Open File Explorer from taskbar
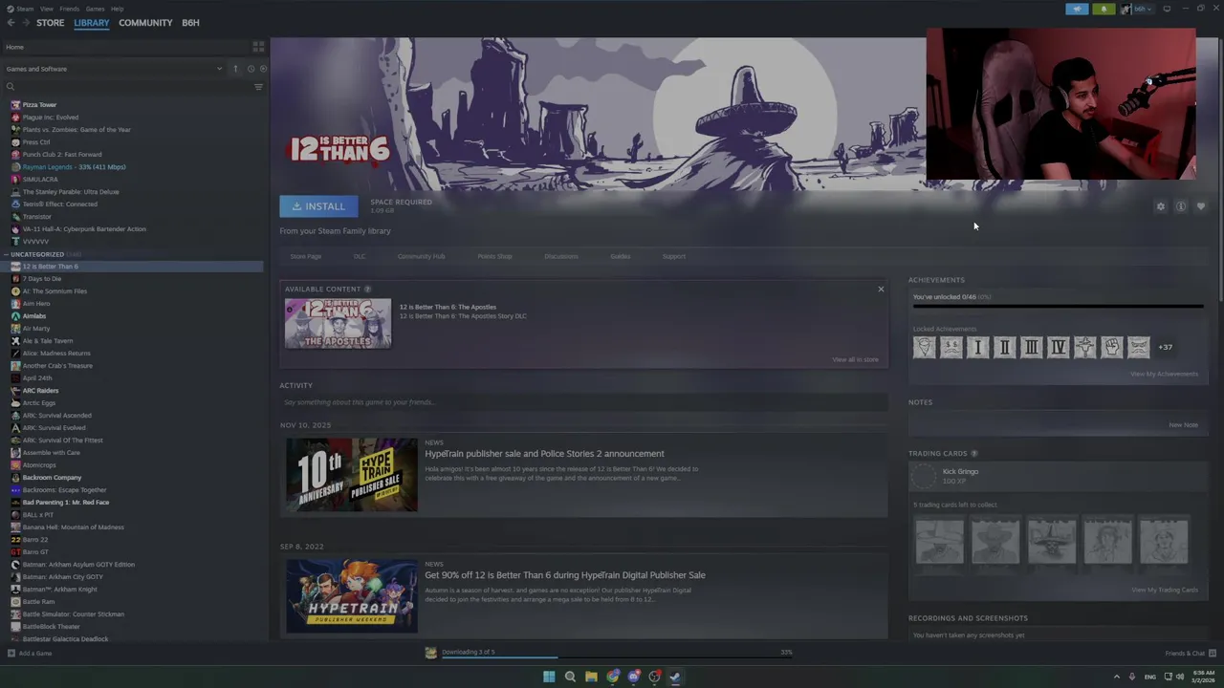Viewport: 1224px width, 688px height. pos(591,677)
